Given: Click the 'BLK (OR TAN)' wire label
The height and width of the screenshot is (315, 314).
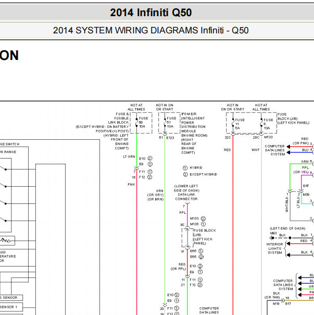Looking at the screenshot, I should coord(272,295).
